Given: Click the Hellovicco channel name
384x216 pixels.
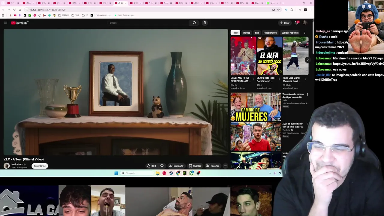Looking at the screenshot, I should coord(17,164).
